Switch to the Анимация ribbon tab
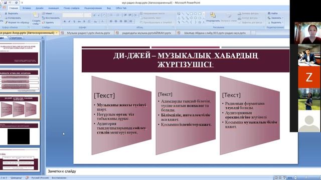Viewport: 321px width, 180px height. (x=54, y=8)
